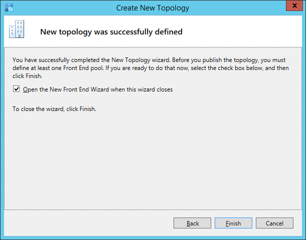Viewport: 306px width, 240px height.
Task: Click the 'Create New Topology' title bar text
Action: click(152, 8)
